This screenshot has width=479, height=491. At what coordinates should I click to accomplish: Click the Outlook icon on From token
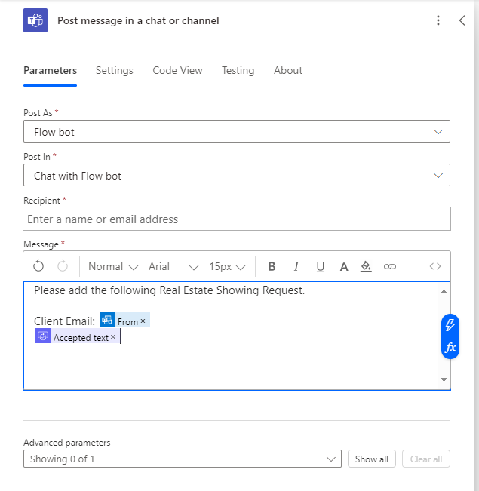(107, 320)
